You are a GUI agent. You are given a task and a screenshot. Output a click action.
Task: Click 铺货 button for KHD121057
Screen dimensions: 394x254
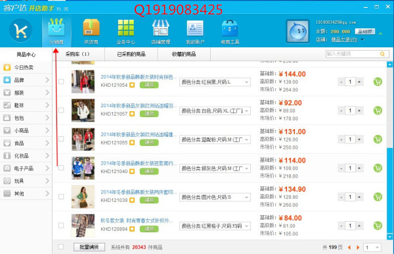click(x=149, y=114)
